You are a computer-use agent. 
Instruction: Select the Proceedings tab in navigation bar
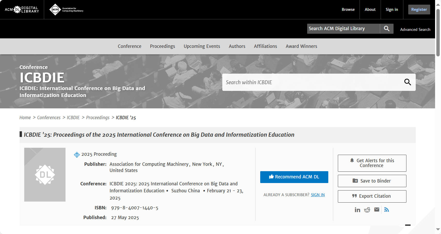click(162, 46)
